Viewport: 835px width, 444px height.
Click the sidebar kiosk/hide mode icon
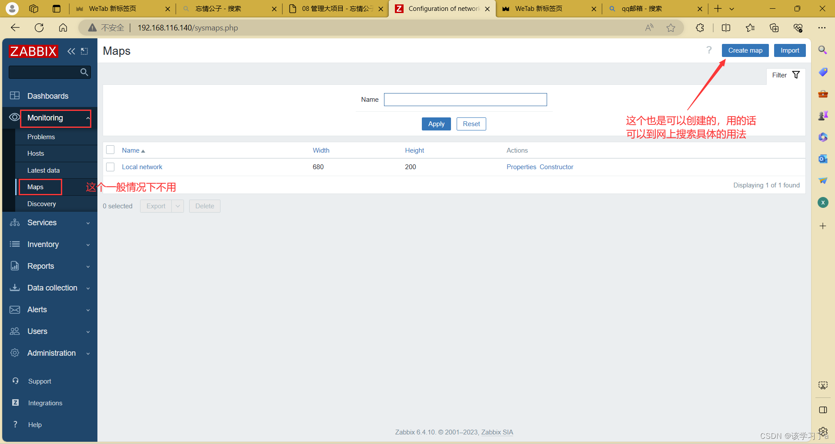(84, 51)
